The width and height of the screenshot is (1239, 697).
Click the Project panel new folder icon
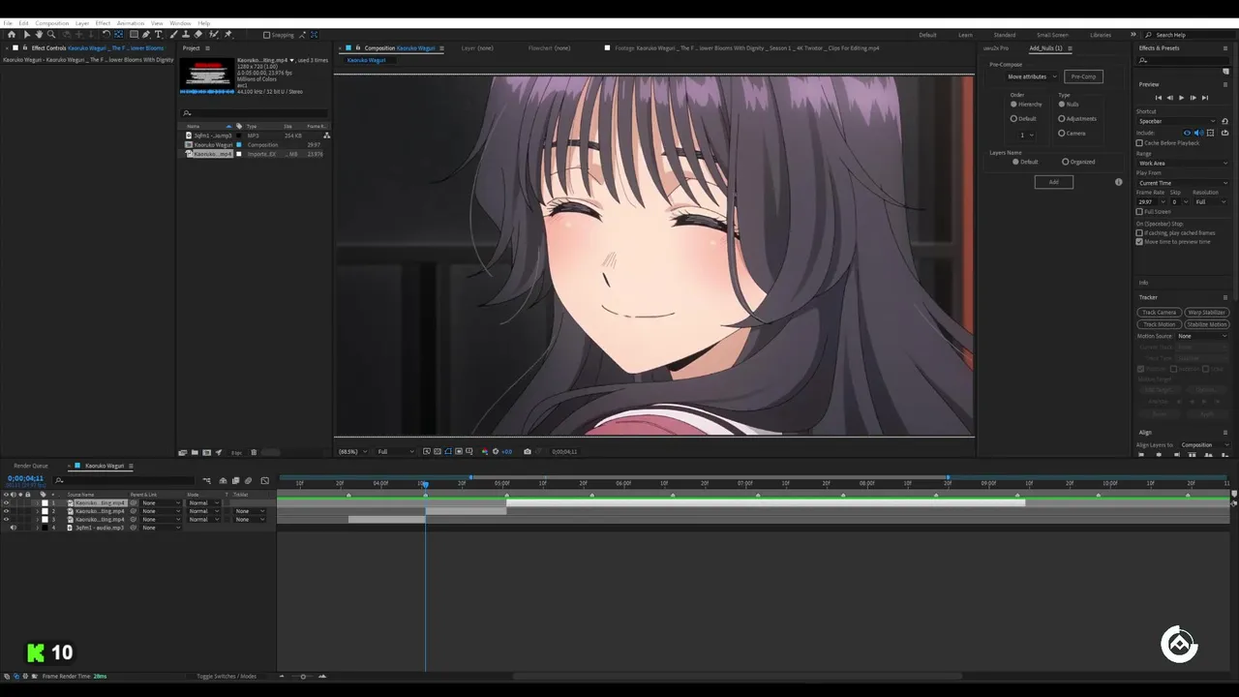[x=195, y=452]
